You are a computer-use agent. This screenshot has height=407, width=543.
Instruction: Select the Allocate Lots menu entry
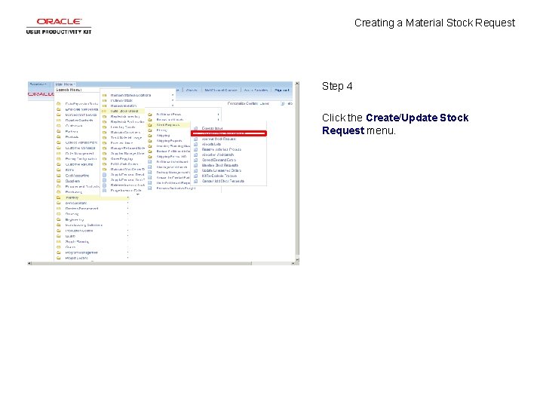(x=211, y=144)
